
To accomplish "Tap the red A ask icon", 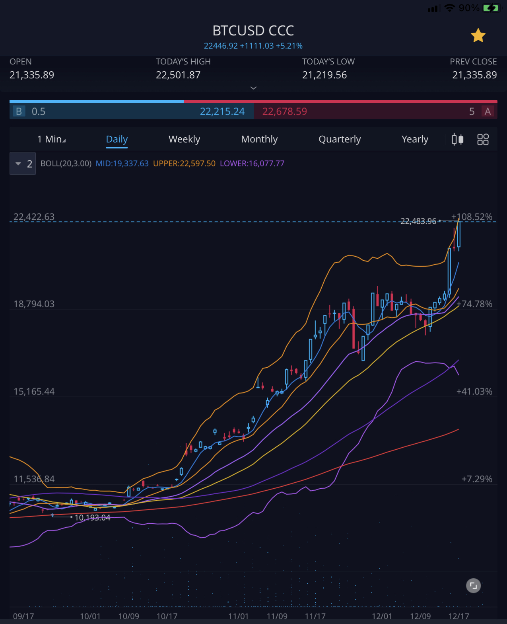I will point(488,111).
